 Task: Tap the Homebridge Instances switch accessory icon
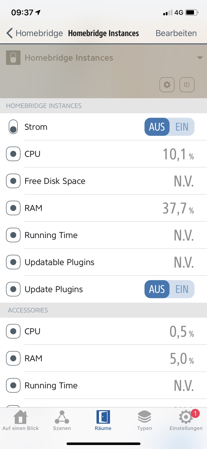coord(13,58)
